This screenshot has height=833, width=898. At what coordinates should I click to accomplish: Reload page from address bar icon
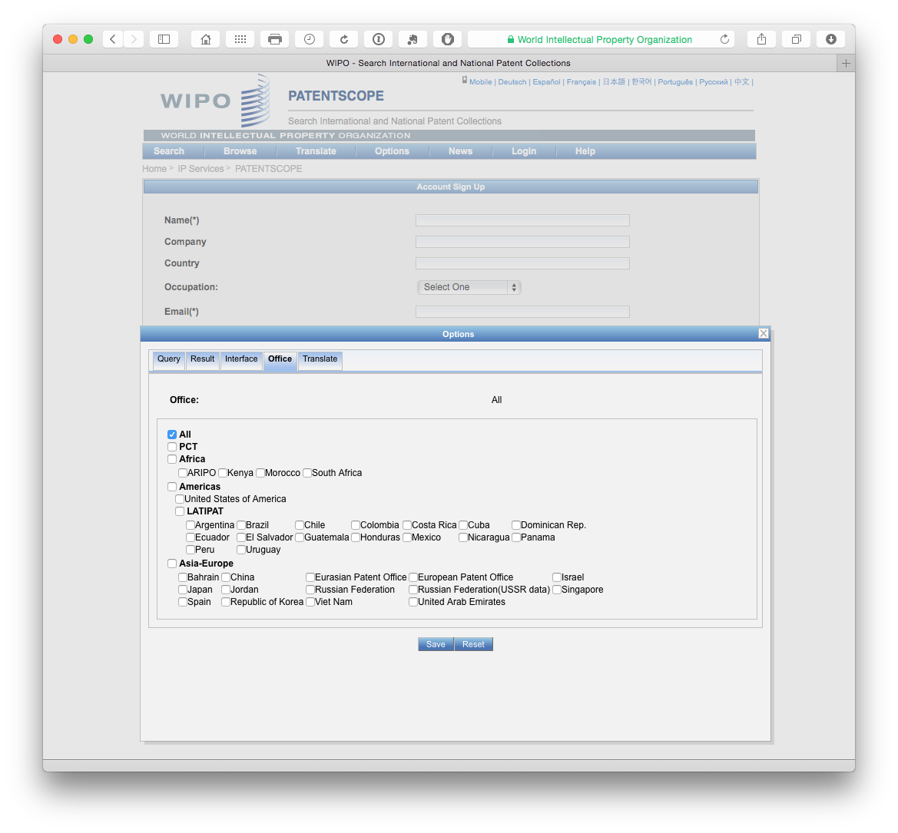pos(724,39)
